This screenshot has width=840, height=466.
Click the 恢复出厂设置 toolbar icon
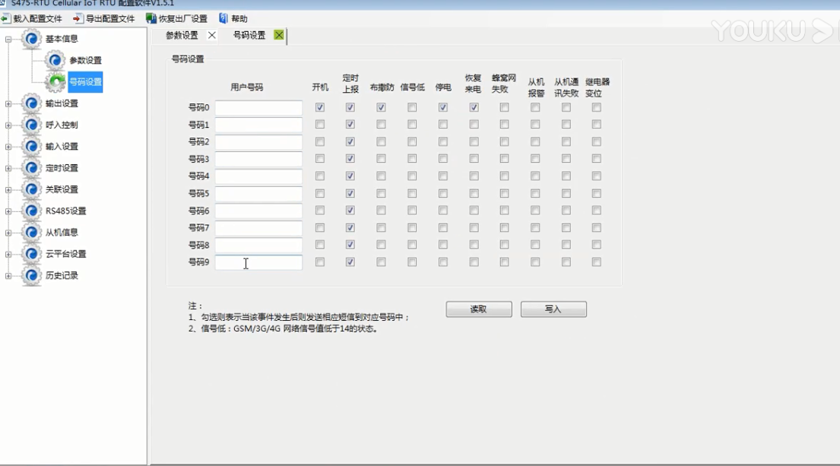coord(151,18)
